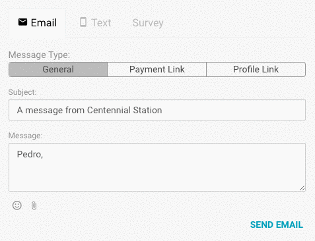Select the General message type
This screenshot has width=315, height=241.
[58, 69]
